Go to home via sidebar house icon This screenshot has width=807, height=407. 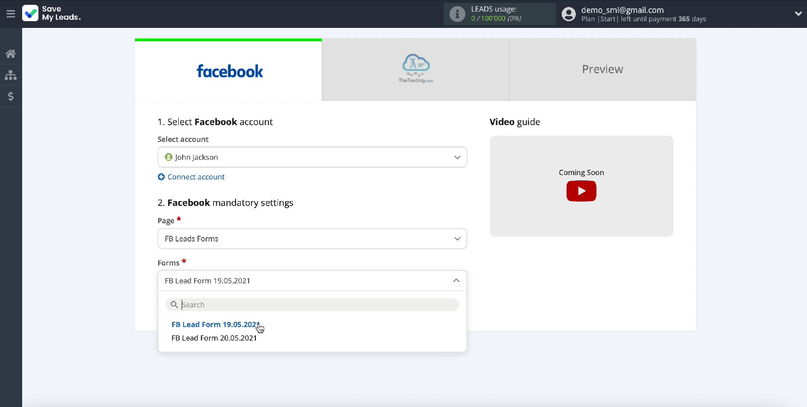(11, 53)
